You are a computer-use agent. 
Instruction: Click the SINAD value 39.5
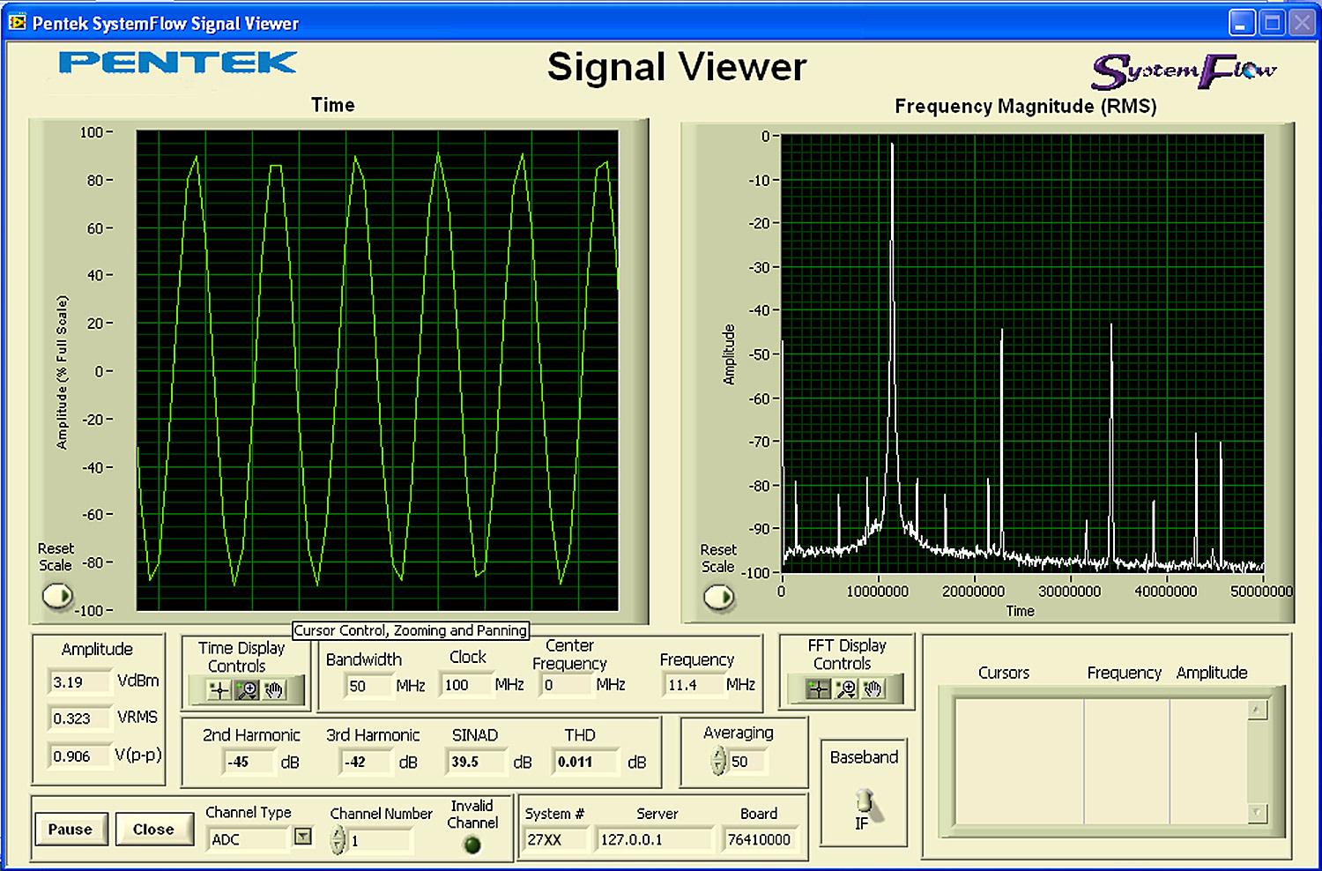(x=477, y=762)
